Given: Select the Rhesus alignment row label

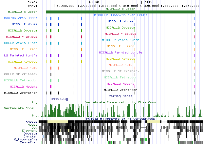Looking at the screenshot, I should coord(31,122).
